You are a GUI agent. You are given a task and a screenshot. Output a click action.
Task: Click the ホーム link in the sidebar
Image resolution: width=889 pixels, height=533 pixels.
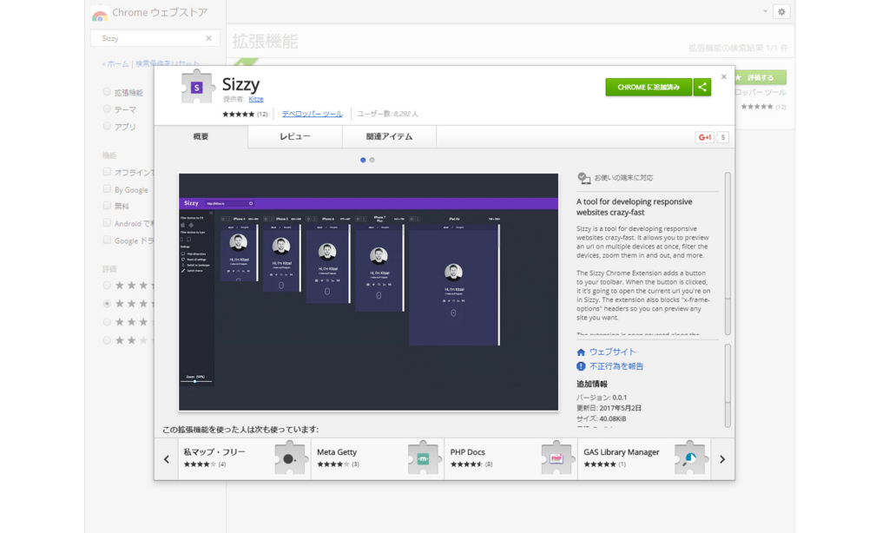coord(117,63)
